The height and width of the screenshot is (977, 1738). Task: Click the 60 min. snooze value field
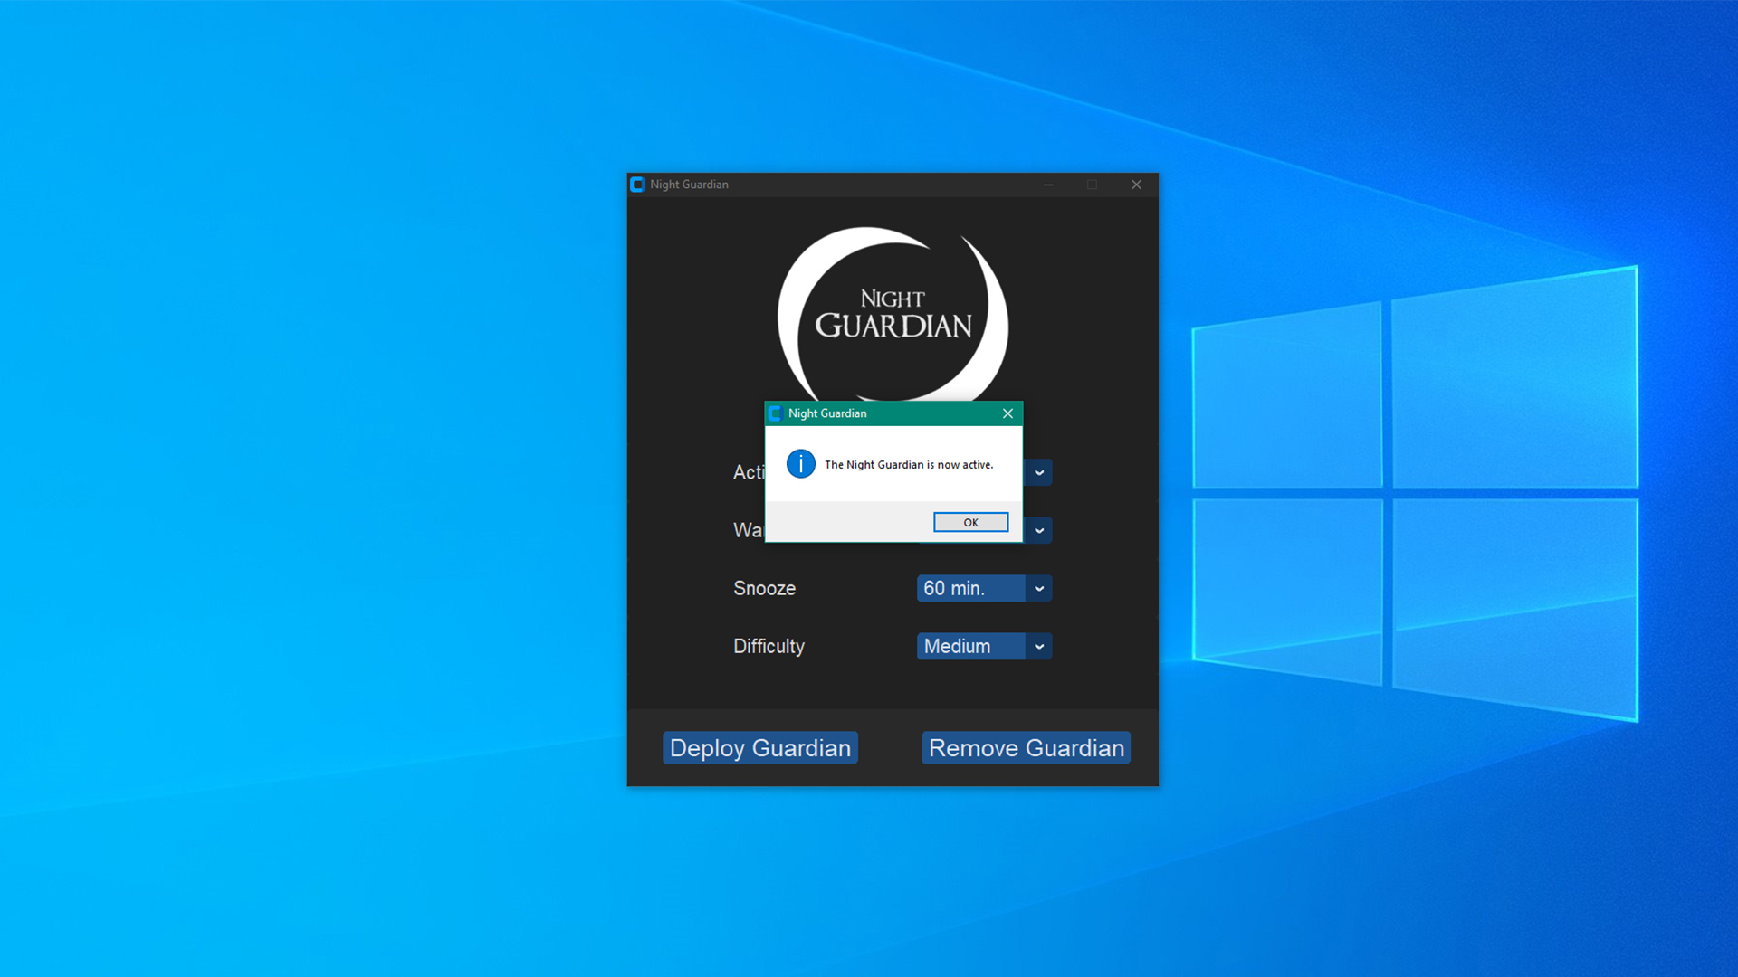click(970, 588)
